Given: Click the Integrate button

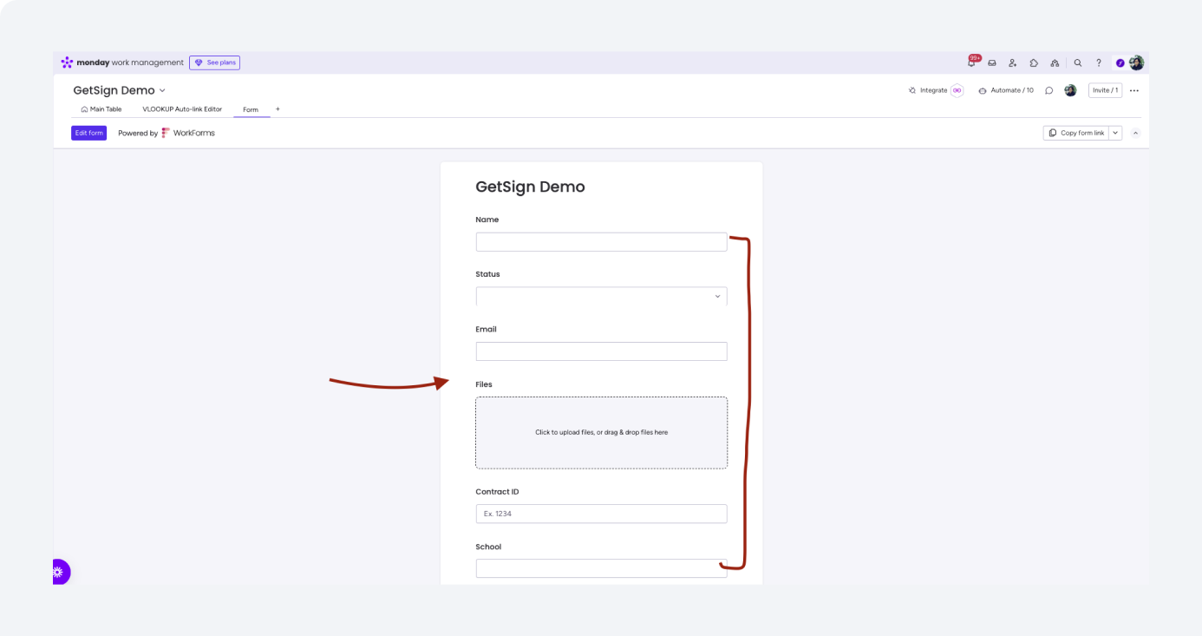Looking at the screenshot, I should pos(928,90).
